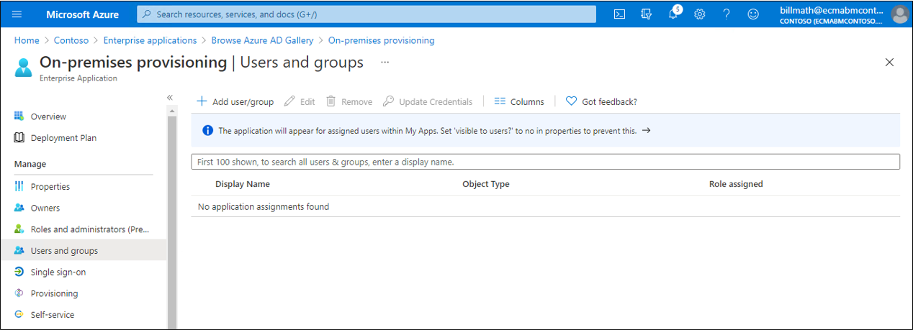
Task: Click the Contoso breadcrumb link
Action: [x=71, y=40]
